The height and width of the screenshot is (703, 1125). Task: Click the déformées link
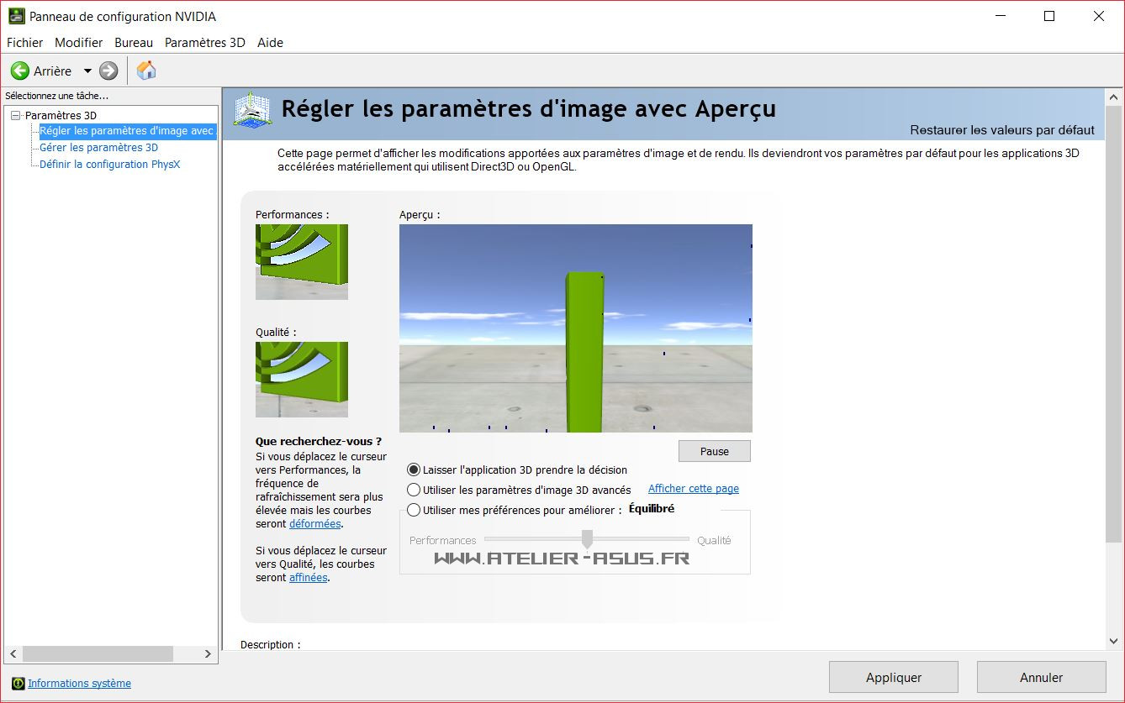315,524
